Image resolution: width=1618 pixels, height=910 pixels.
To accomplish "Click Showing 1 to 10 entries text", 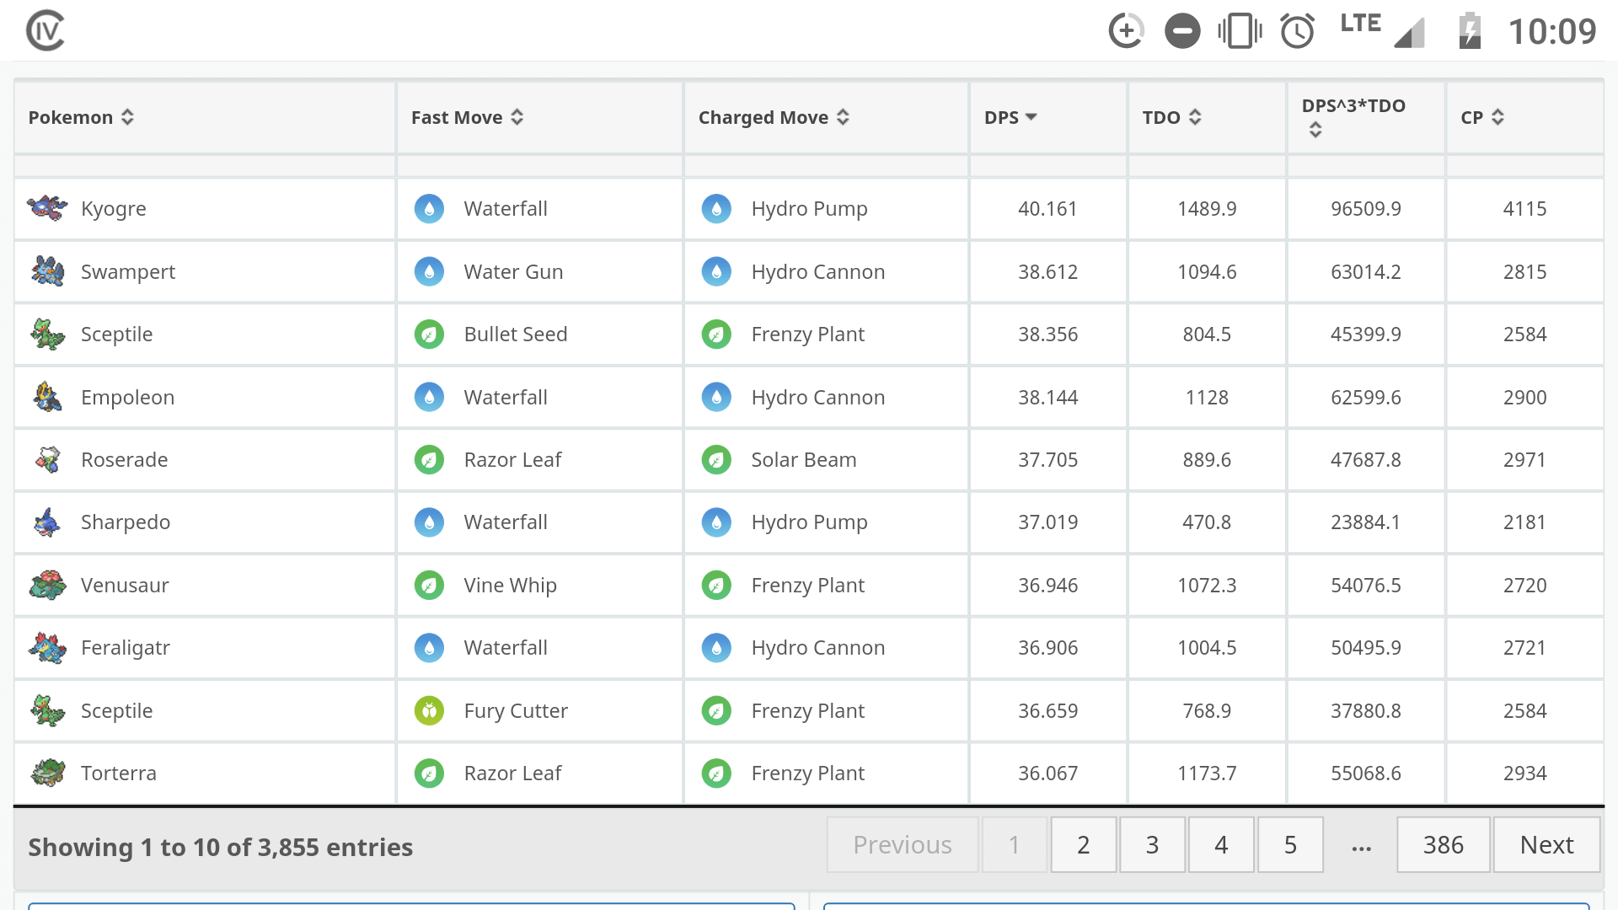I will (x=221, y=847).
